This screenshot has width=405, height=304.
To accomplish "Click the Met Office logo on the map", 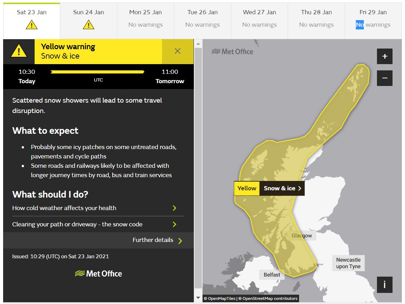I will [233, 52].
